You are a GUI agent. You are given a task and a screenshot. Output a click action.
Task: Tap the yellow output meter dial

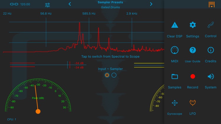157,98
